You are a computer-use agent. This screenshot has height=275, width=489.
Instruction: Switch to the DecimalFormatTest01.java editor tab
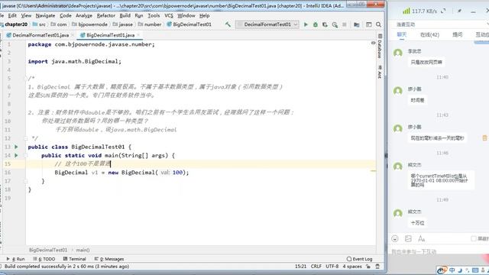pyautogui.click(x=40, y=35)
